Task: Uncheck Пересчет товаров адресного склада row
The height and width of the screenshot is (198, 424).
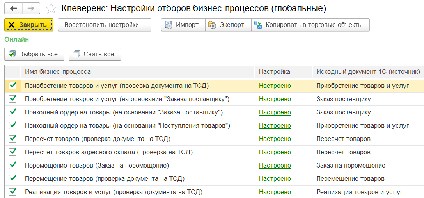Action: coord(13,152)
